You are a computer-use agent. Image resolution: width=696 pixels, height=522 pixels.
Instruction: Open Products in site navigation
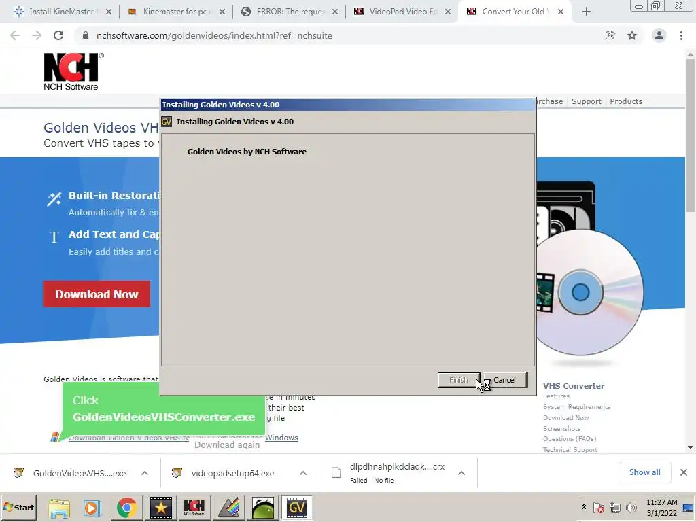[626, 101]
